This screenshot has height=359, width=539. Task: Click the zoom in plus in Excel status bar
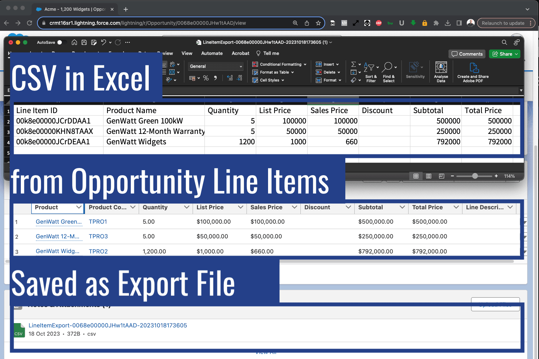coord(496,176)
